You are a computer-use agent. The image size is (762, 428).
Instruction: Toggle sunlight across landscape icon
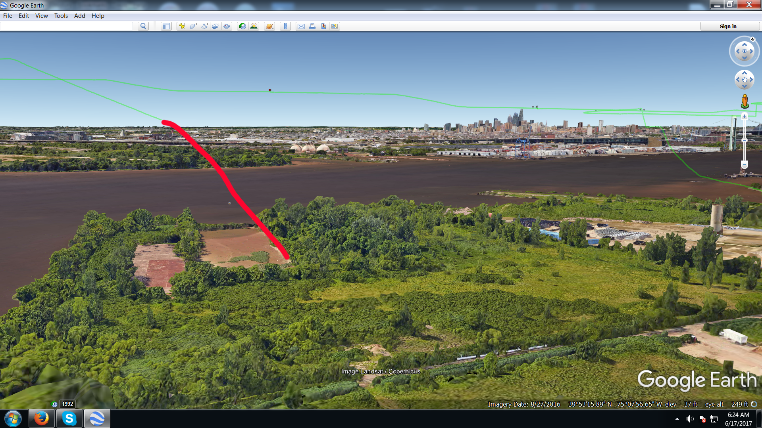coord(253,26)
